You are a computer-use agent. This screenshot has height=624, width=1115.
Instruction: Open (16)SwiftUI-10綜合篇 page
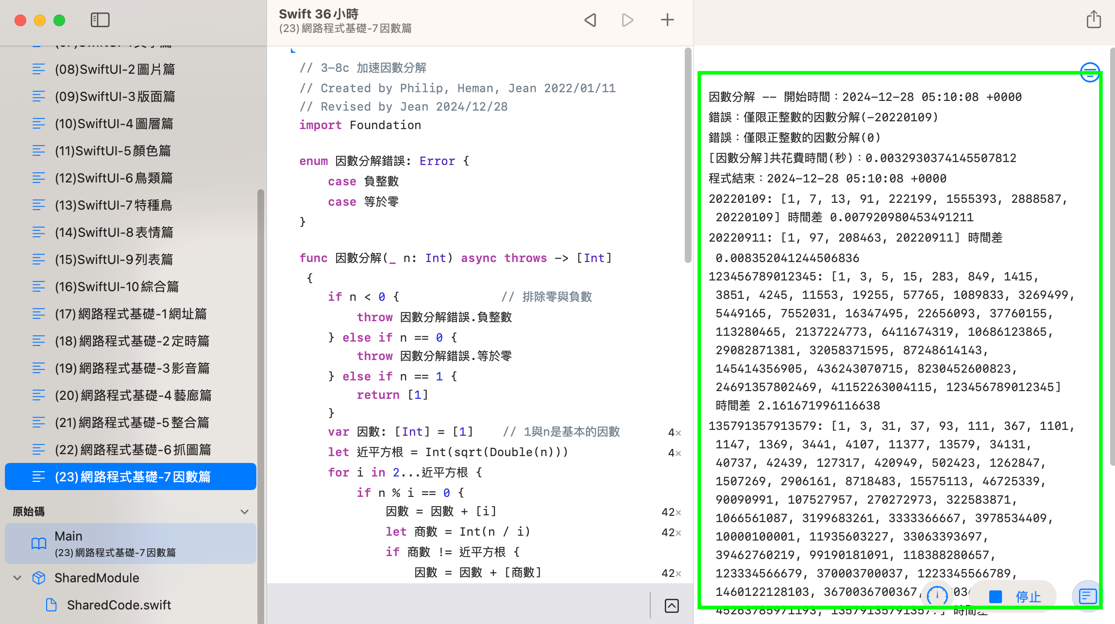click(117, 287)
